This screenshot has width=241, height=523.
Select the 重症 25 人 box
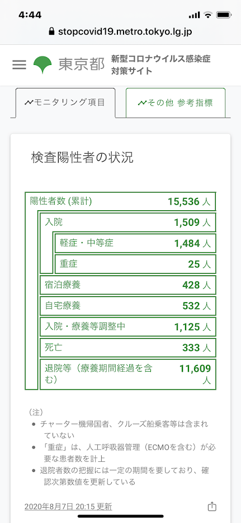coord(135,264)
